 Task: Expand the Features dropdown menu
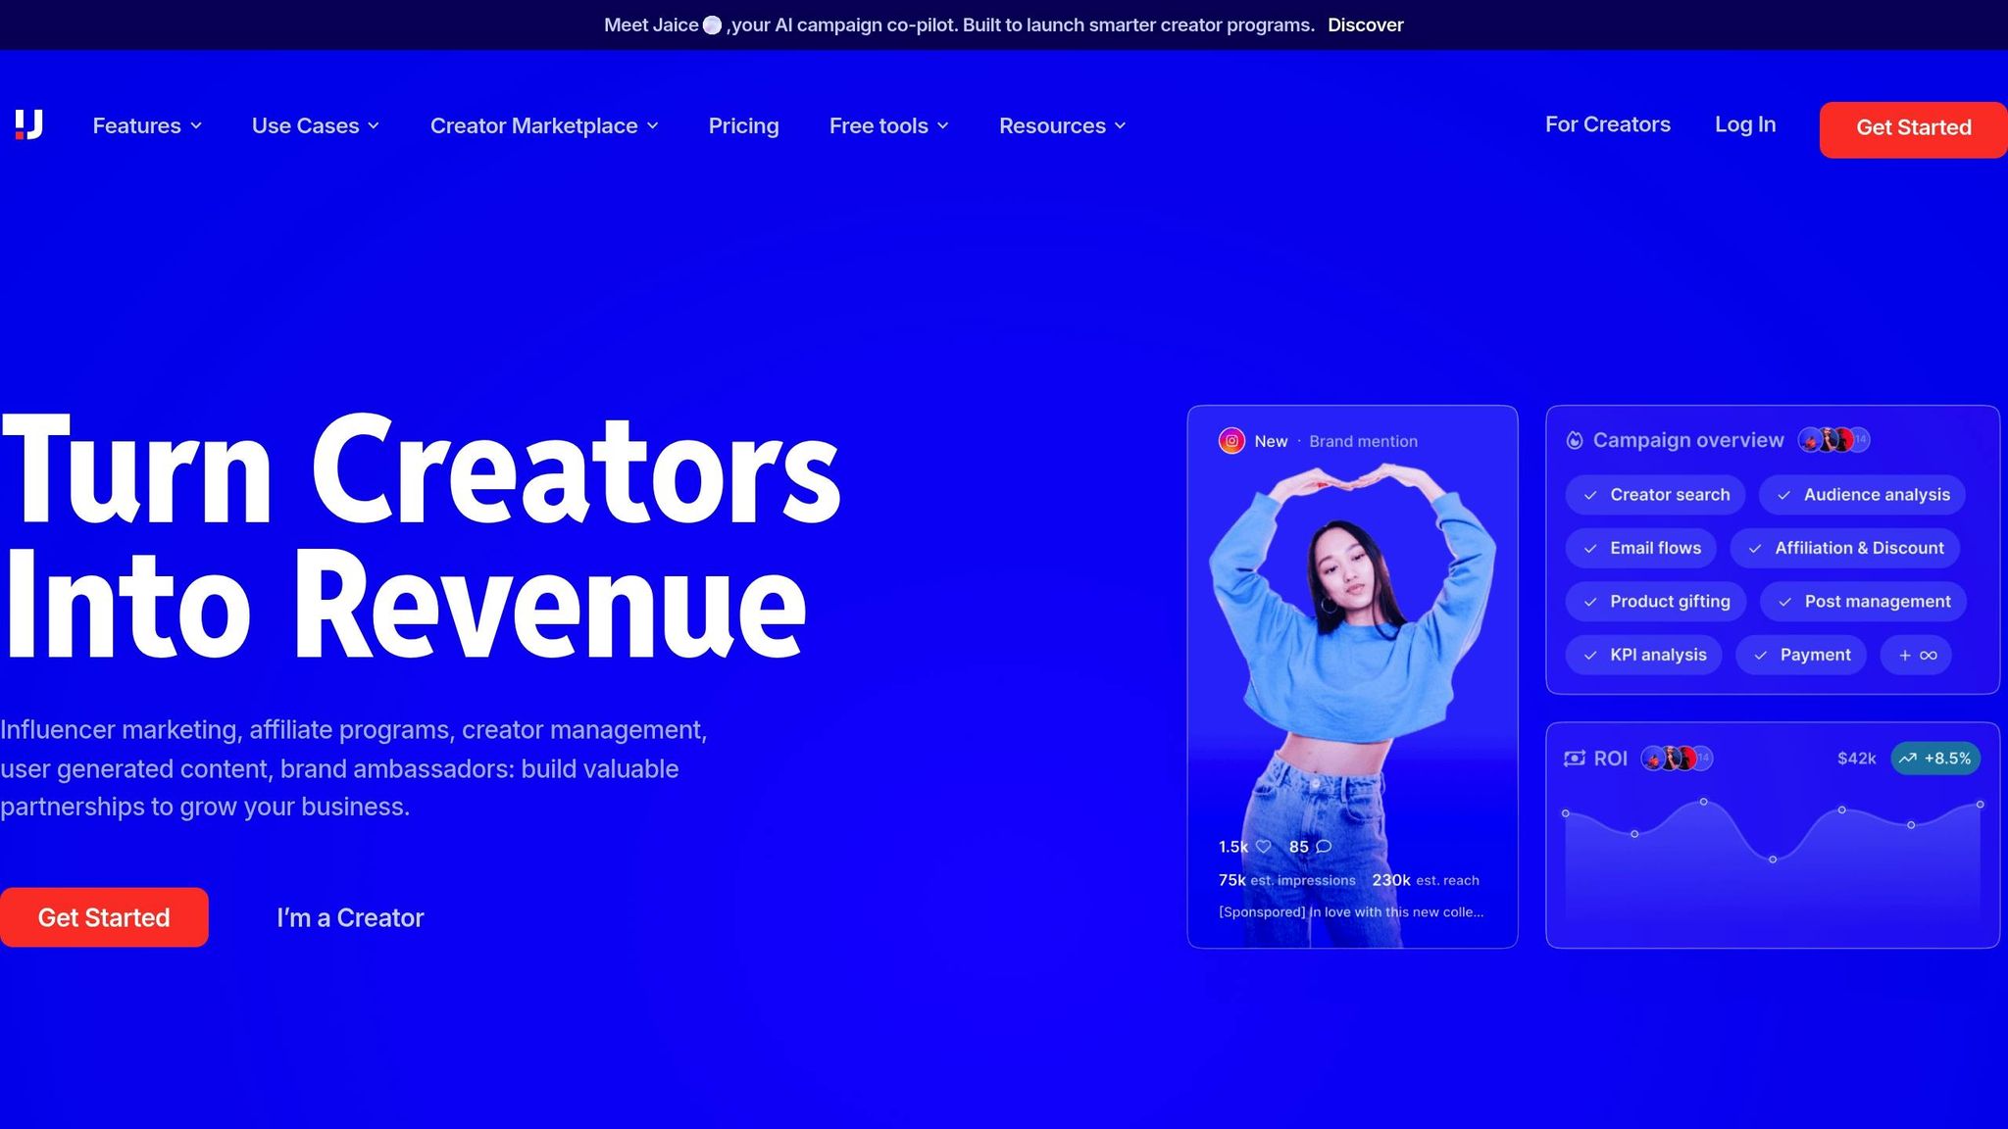147,125
